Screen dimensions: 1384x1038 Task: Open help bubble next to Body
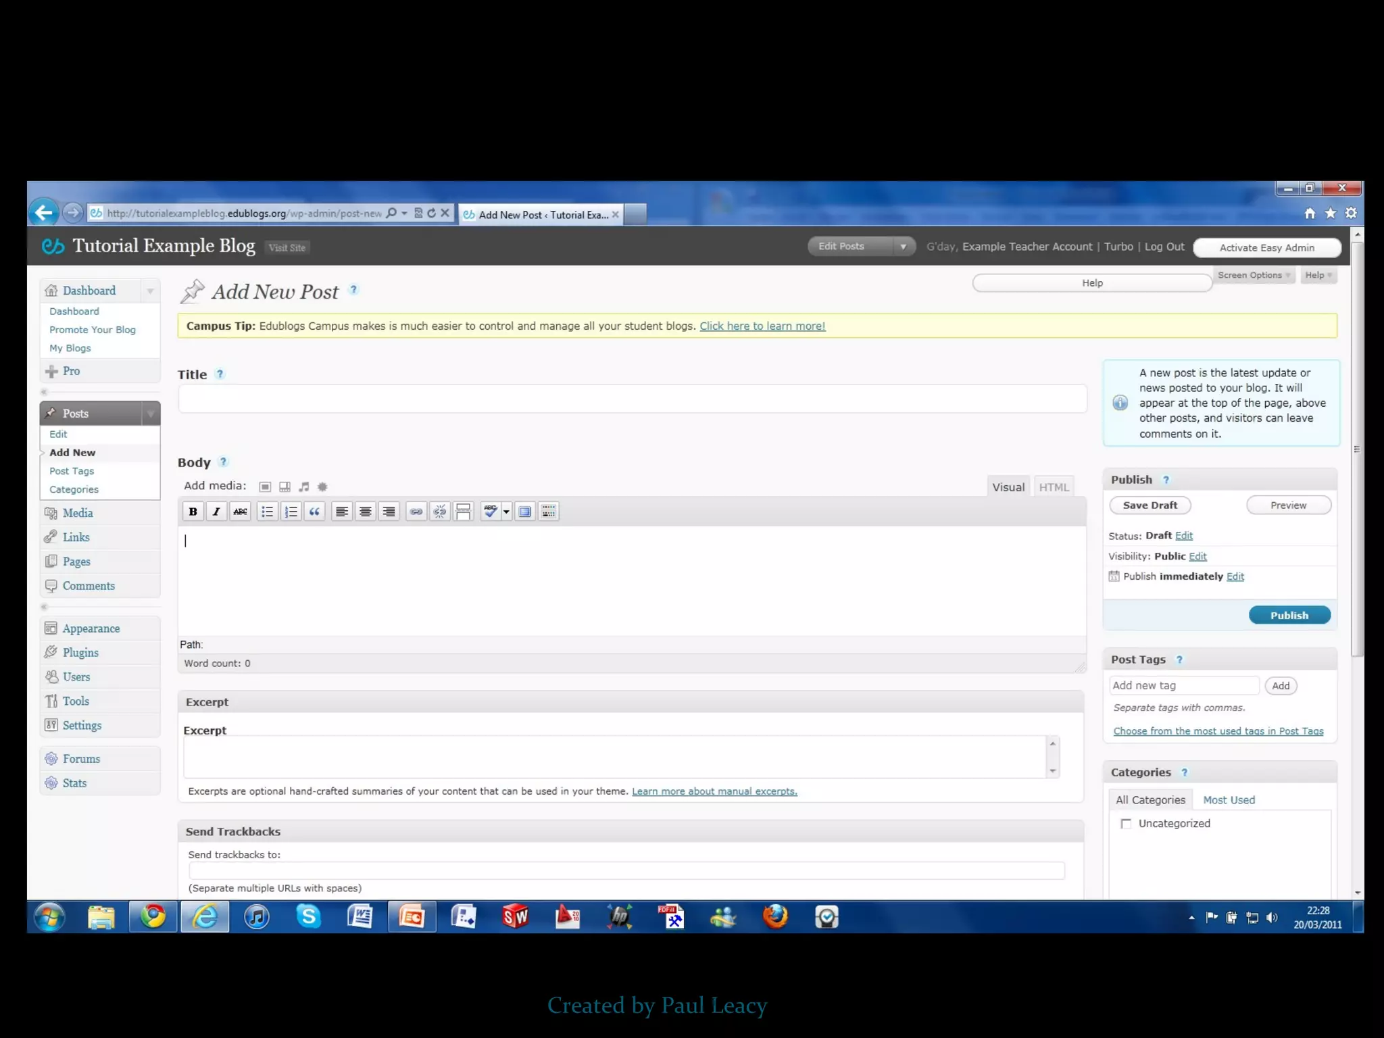[x=223, y=462]
